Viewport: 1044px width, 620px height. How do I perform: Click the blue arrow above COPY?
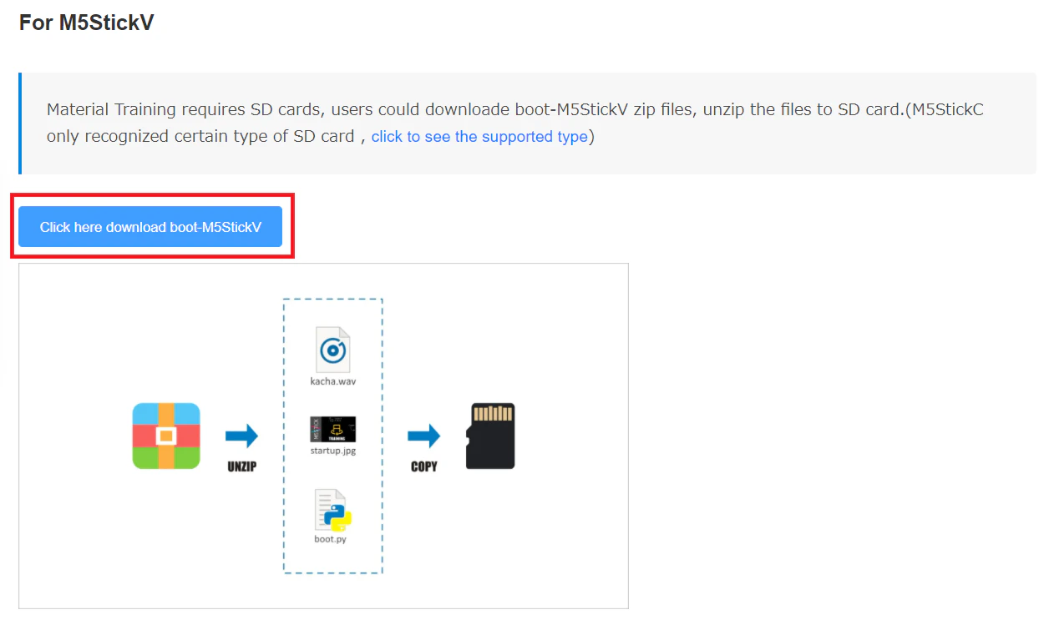[424, 436]
